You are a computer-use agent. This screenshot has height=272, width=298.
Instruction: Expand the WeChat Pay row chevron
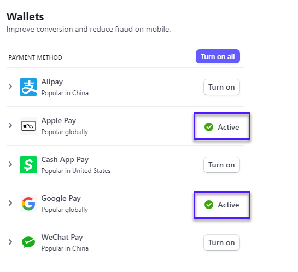point(10,242)
